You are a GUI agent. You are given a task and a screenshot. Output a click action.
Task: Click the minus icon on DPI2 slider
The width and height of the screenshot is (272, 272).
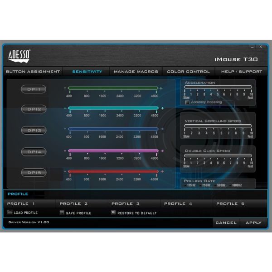[x=65, y=108]
